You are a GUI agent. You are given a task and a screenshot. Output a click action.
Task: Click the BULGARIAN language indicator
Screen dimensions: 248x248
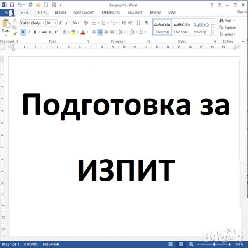(50, 244)
